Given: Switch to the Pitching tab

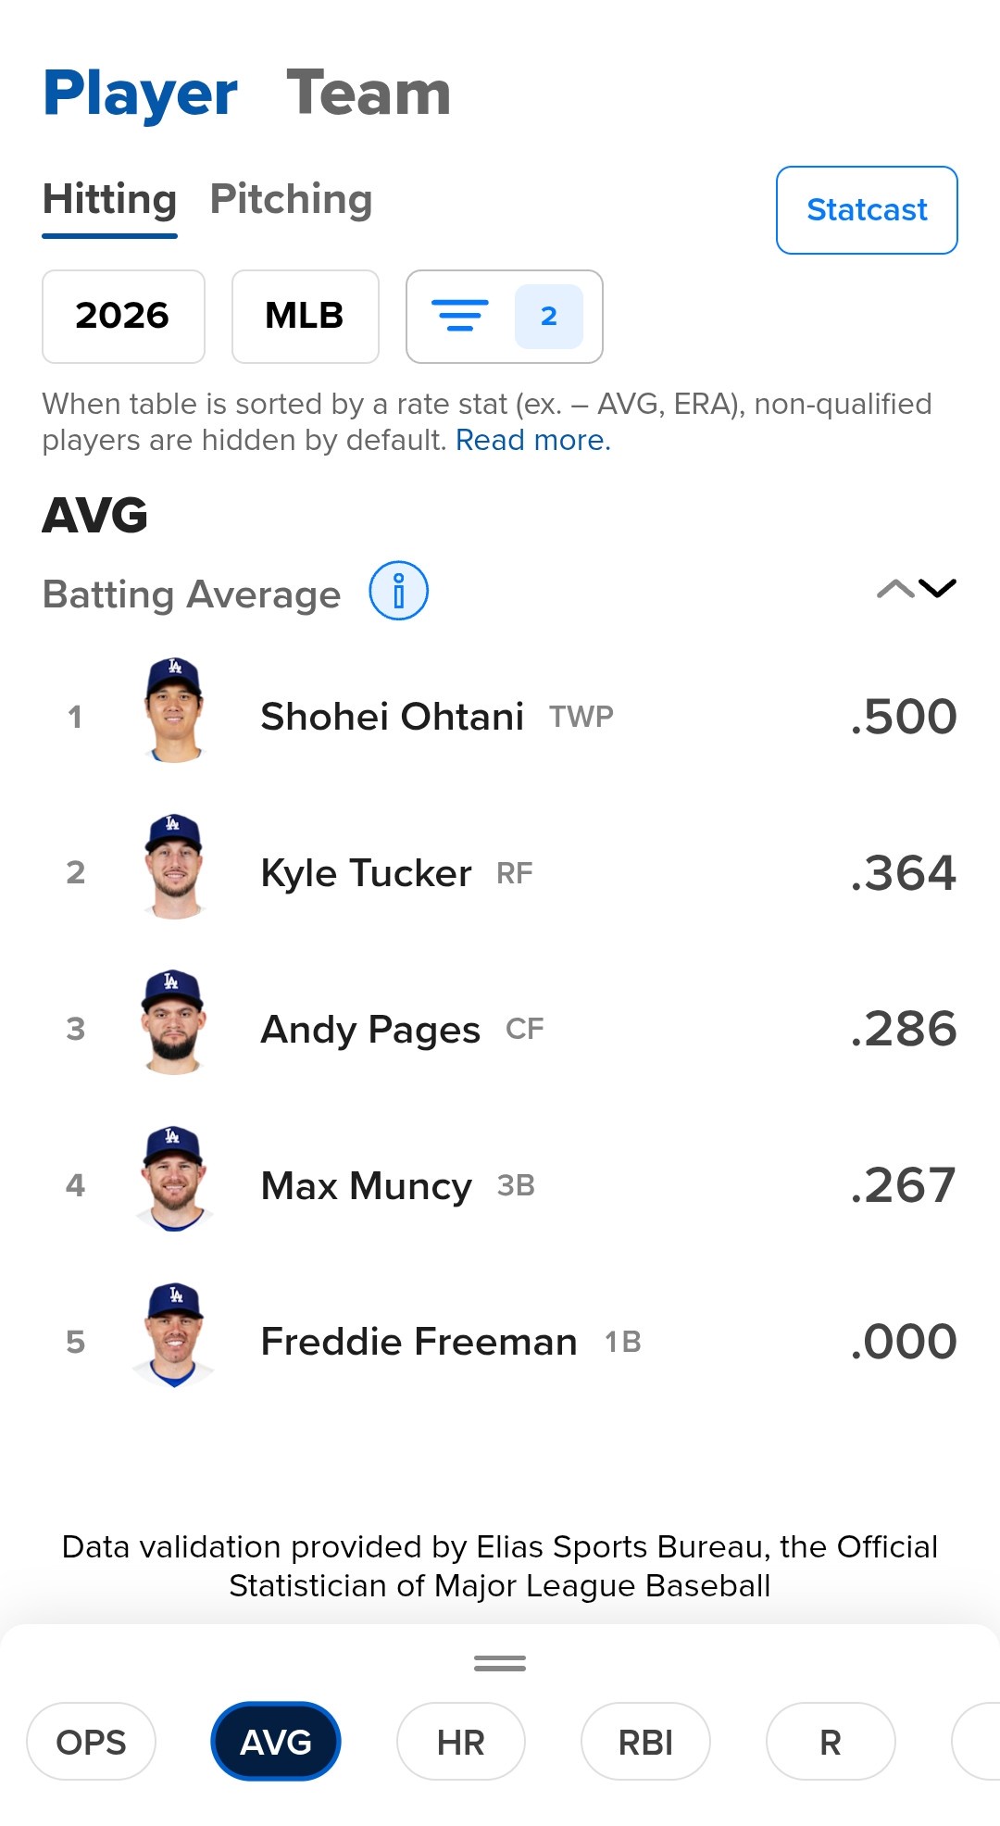Looking at the screenshot, I should [x=292, y=200].
